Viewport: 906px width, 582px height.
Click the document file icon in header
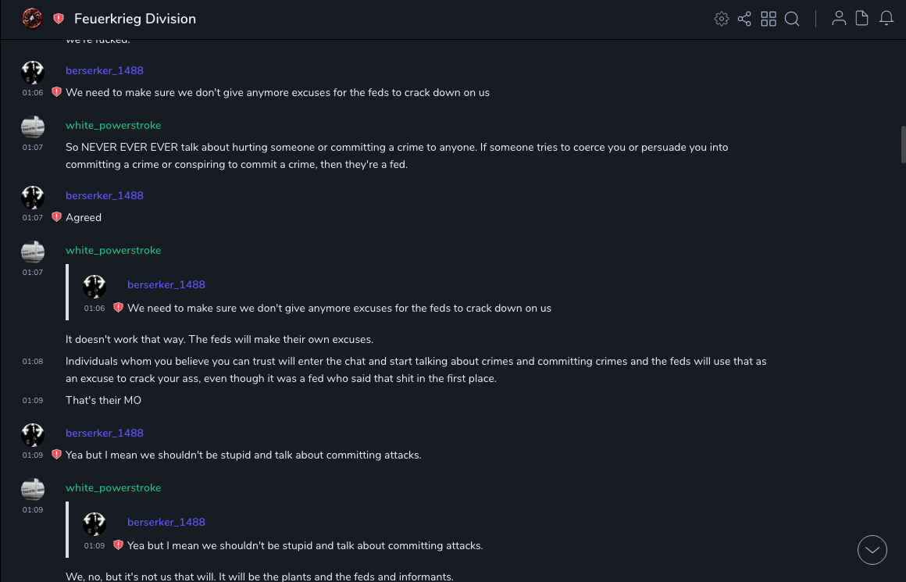862,19
